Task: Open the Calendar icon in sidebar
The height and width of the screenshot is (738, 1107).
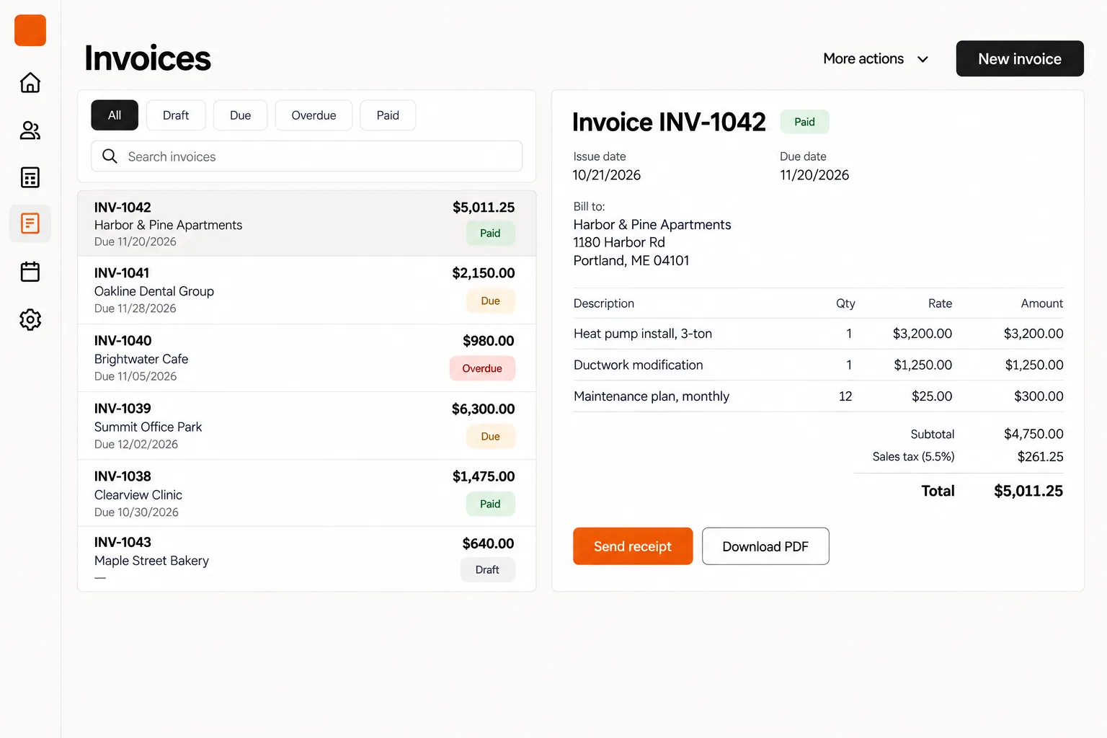Action: point(30,272)
